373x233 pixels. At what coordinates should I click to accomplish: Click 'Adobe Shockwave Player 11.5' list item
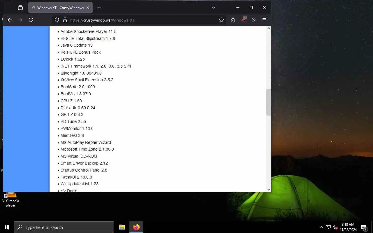coord(88,31)
